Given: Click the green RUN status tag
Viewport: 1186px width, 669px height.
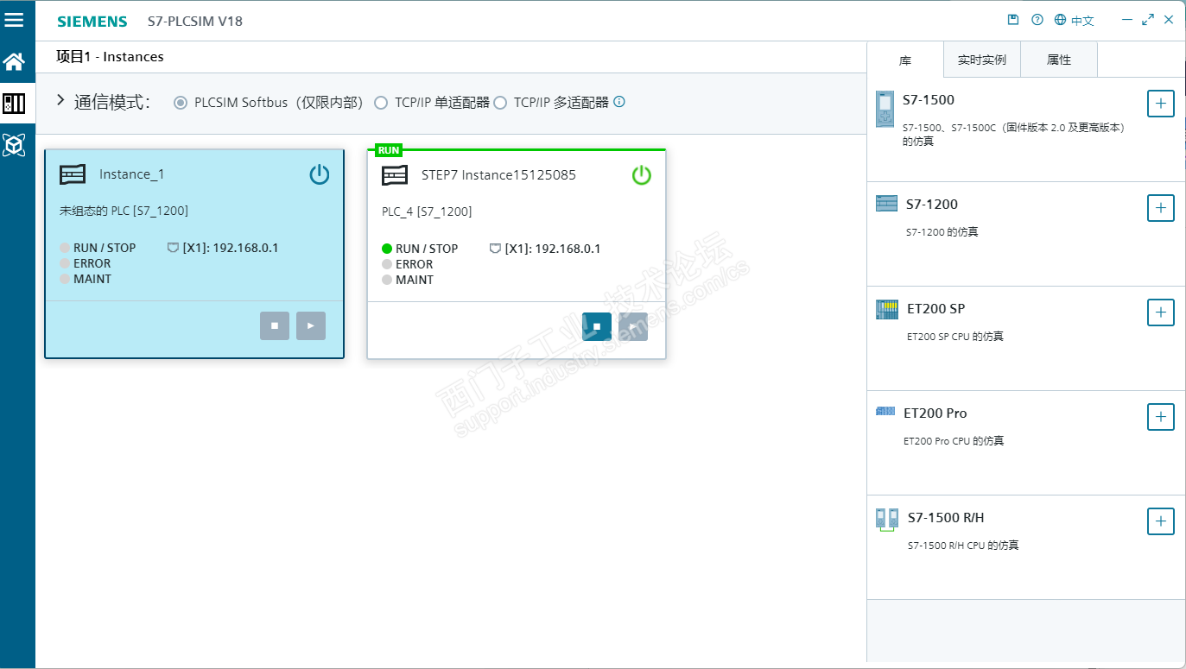Looking at the screenshot, I should pos(389,150).
